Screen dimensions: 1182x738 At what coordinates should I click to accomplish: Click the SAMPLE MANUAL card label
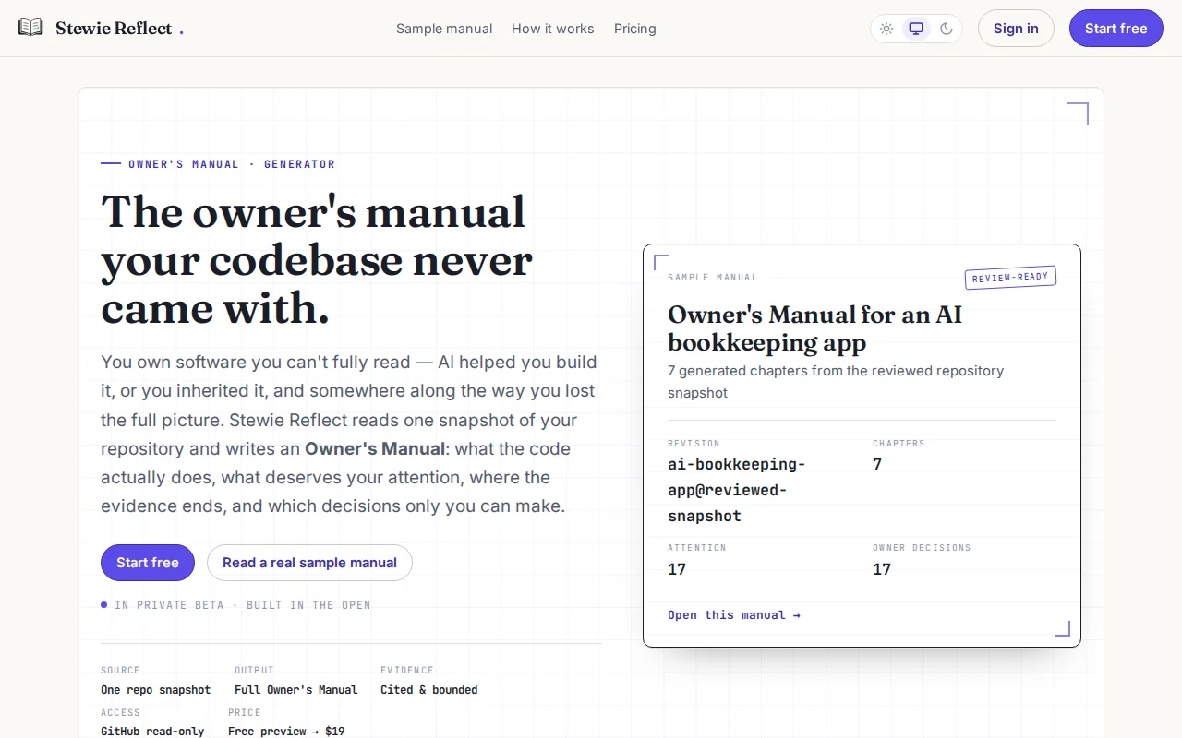713,278
